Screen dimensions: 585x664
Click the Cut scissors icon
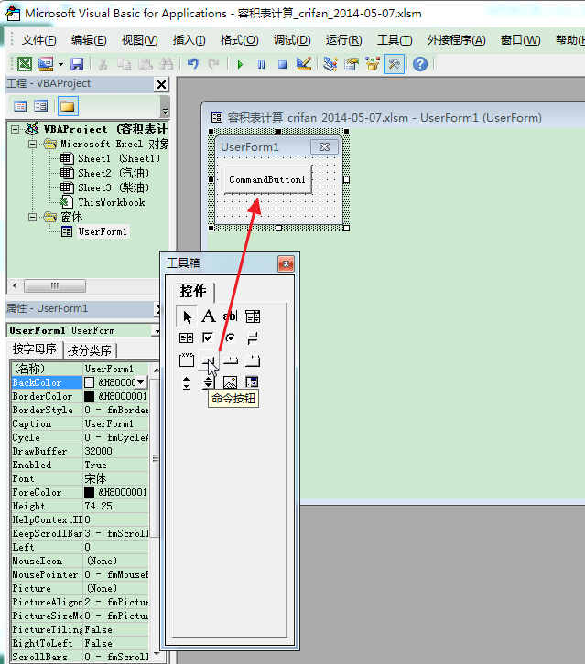coord(103,64)
